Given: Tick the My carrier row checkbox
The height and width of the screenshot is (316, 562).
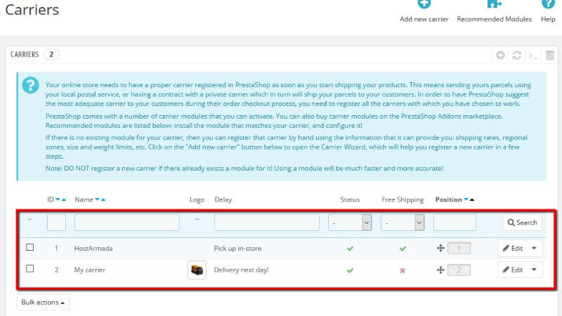Looking at the screenshot, I should pyautogui.click(x=30, y=269).
